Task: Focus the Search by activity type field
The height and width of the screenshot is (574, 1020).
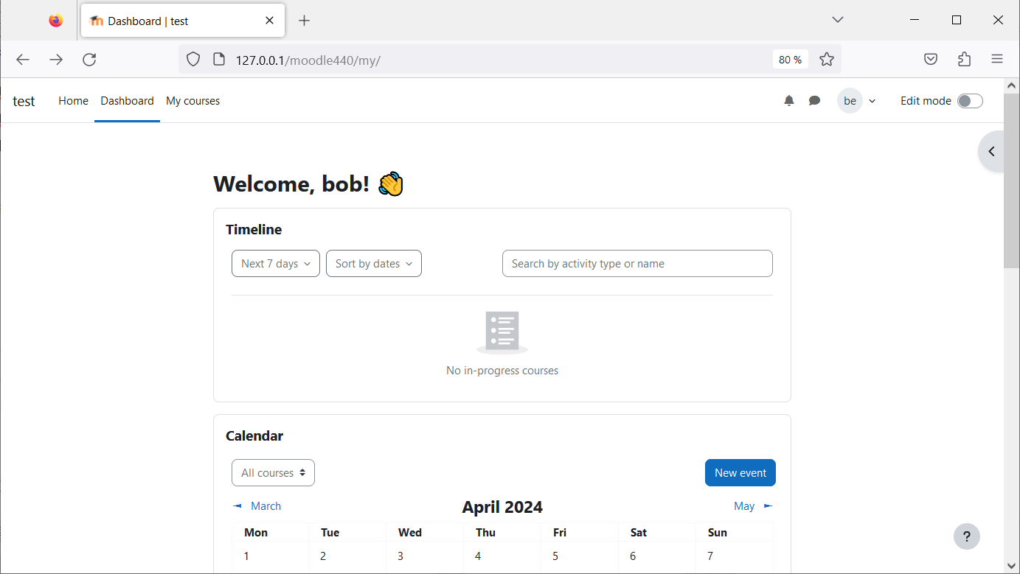Action: point(637,264)
